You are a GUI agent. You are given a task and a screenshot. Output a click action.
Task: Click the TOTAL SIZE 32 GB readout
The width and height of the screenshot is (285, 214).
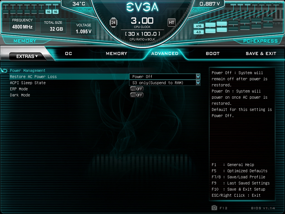[x=53, y=26]
